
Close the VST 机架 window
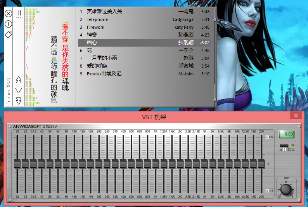pos(296,116)
